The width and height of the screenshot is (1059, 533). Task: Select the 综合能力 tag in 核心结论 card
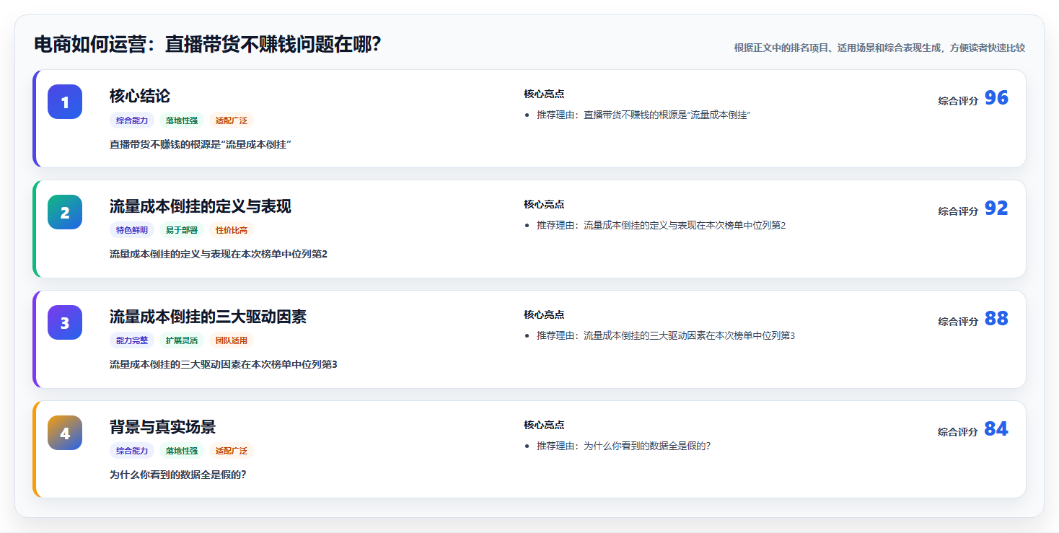pos(132,120)
